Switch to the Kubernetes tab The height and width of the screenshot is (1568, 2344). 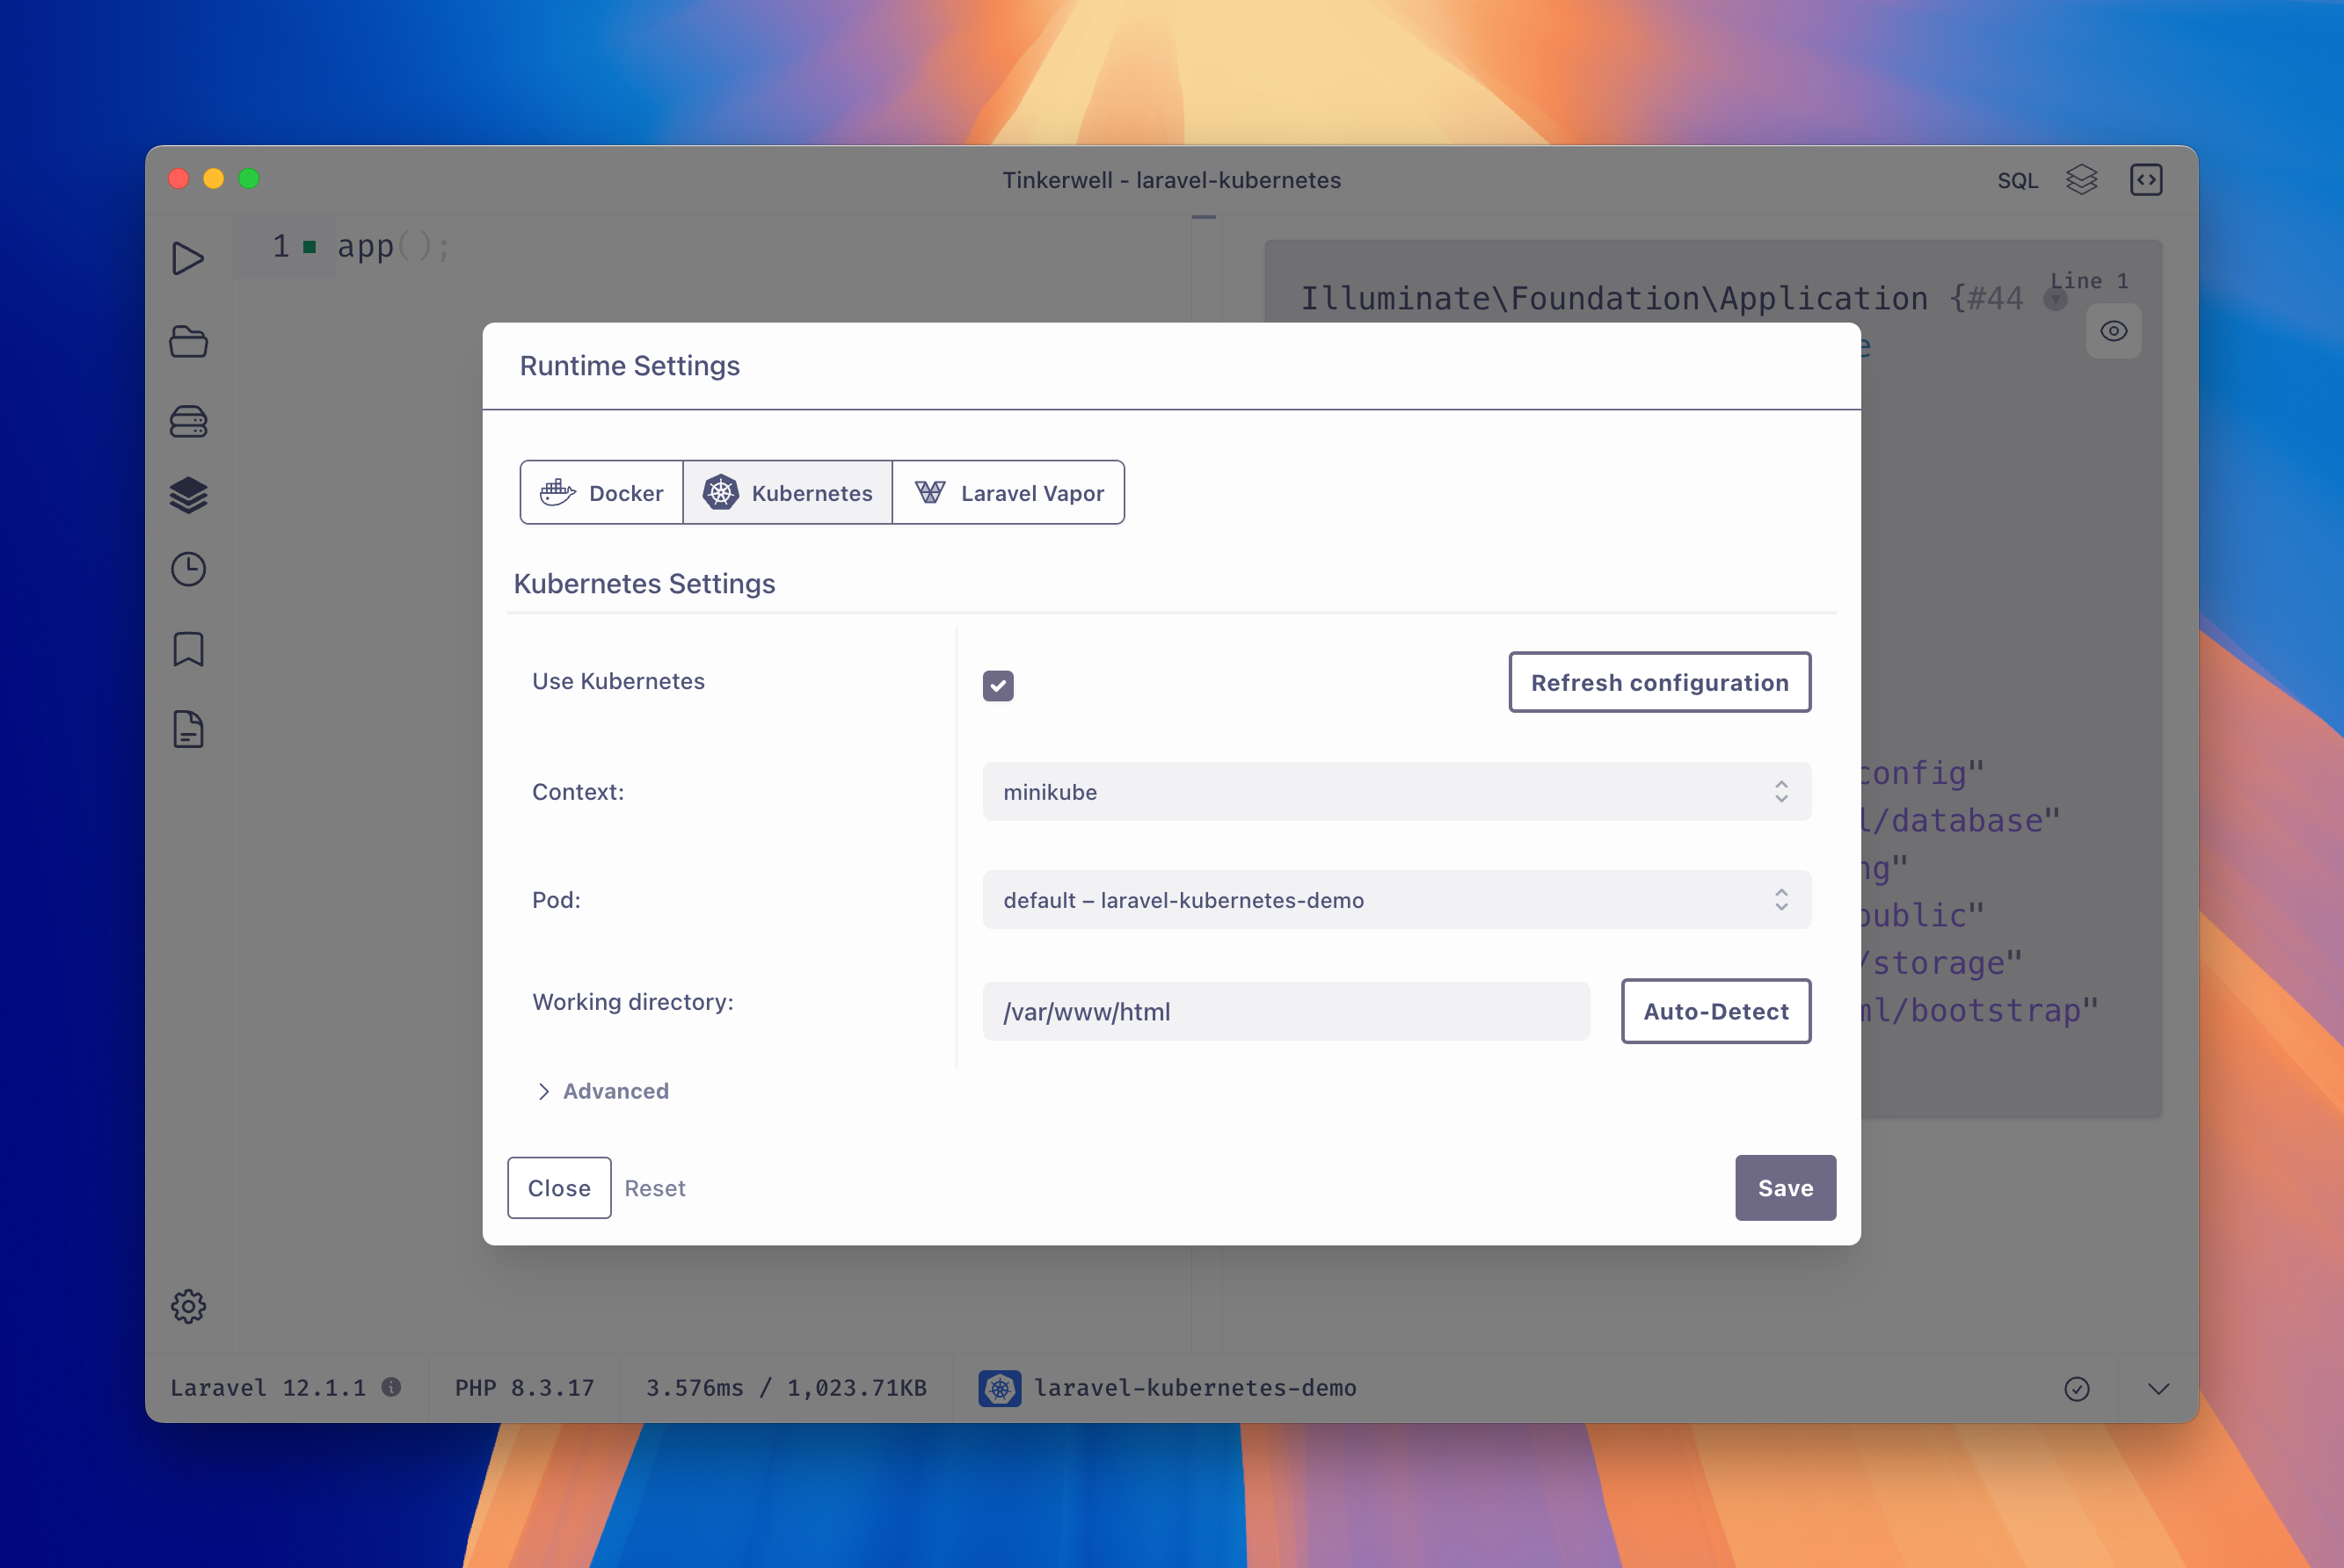787,493
